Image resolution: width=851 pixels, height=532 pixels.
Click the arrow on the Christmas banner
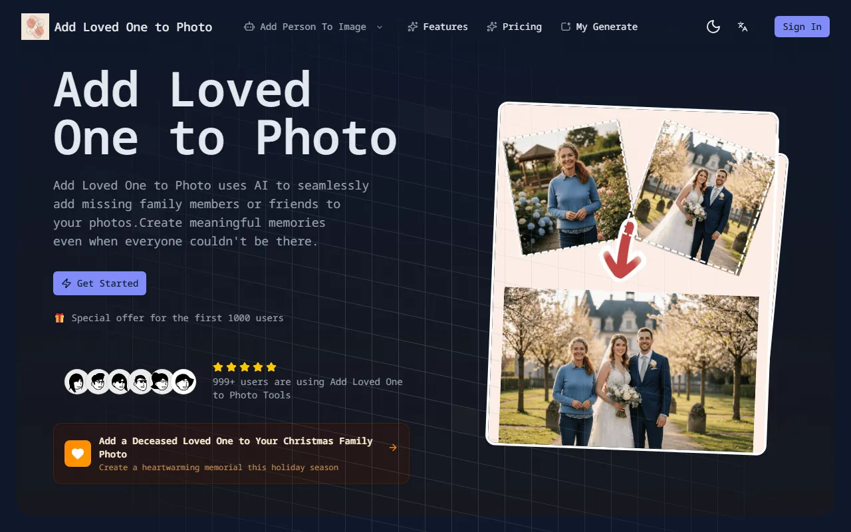click(x=393, y=448)
